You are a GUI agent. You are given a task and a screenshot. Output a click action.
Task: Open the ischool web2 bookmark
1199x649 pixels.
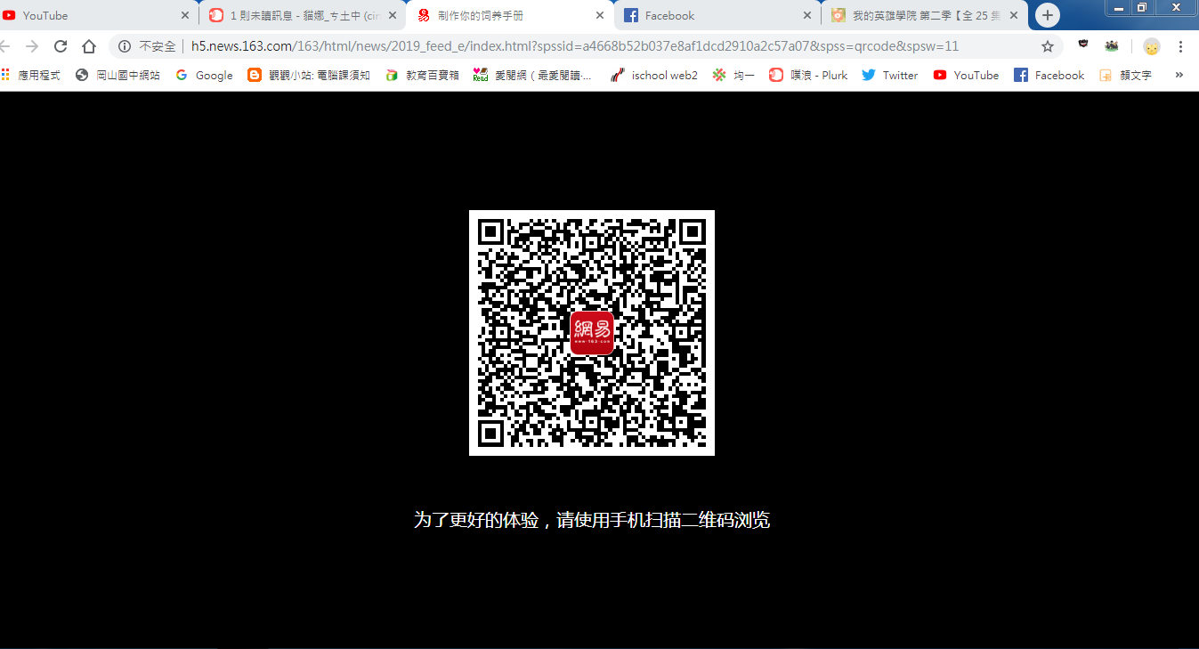[x=654, y=75]
